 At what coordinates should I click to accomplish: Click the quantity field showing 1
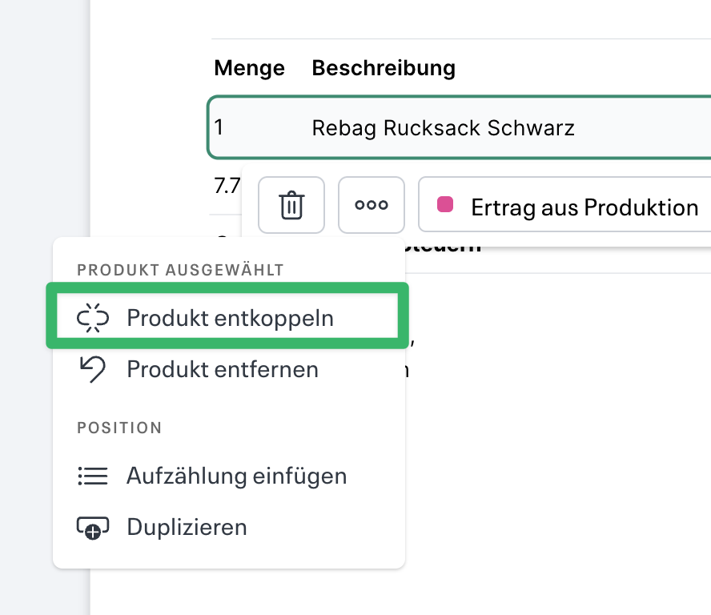pos(232,127)
